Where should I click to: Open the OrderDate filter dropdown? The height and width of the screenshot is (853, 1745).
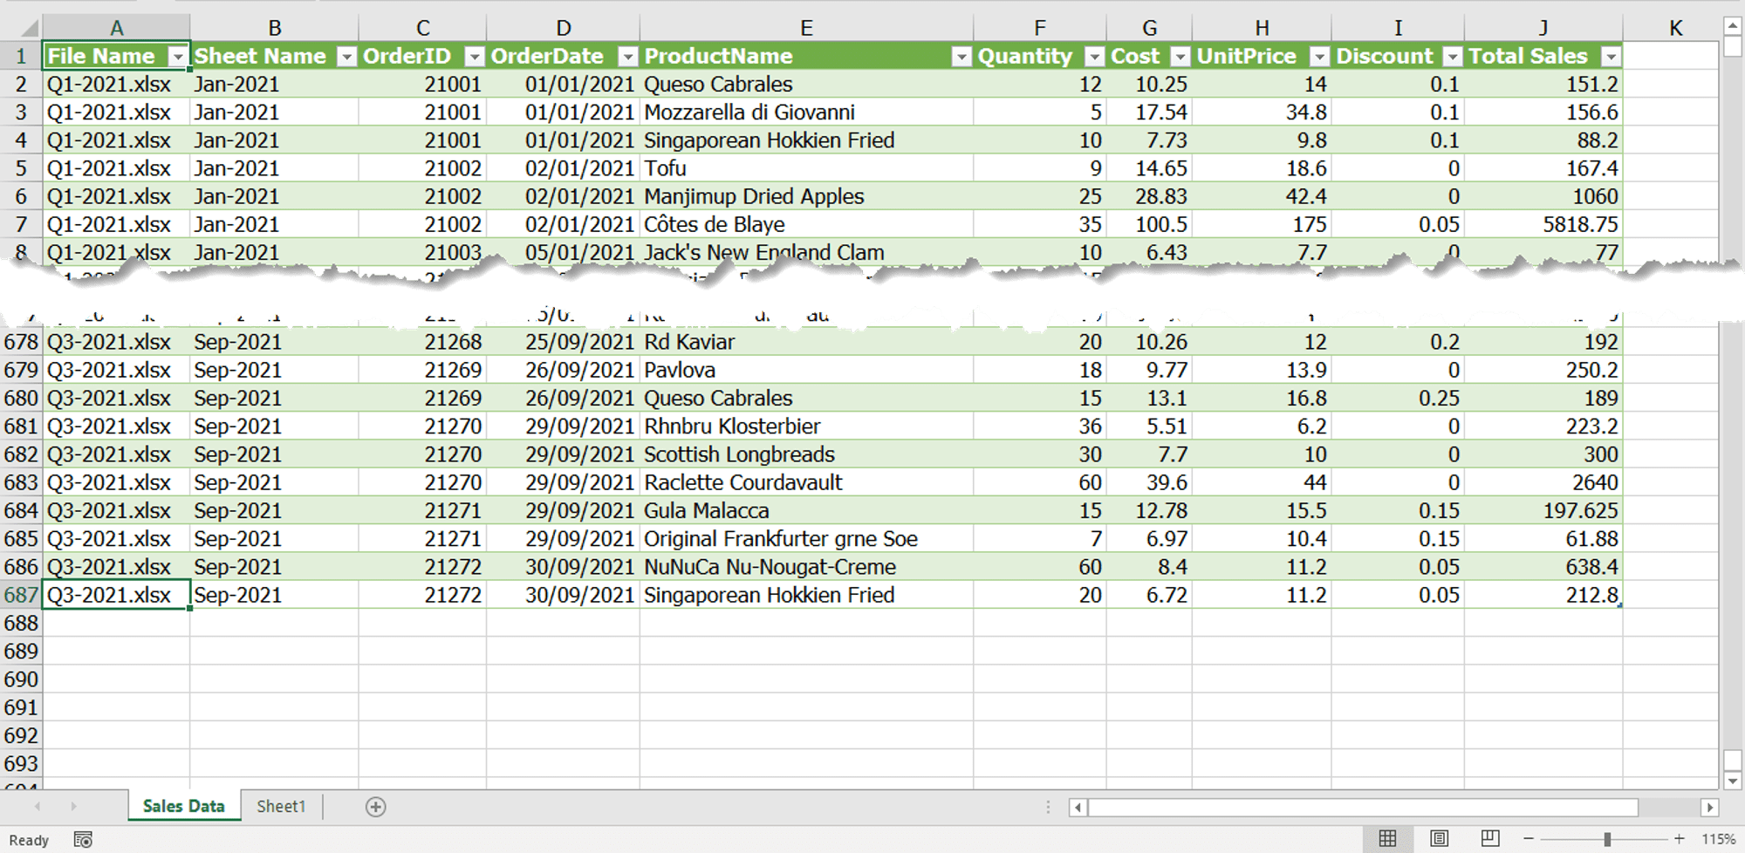[626, 56]
